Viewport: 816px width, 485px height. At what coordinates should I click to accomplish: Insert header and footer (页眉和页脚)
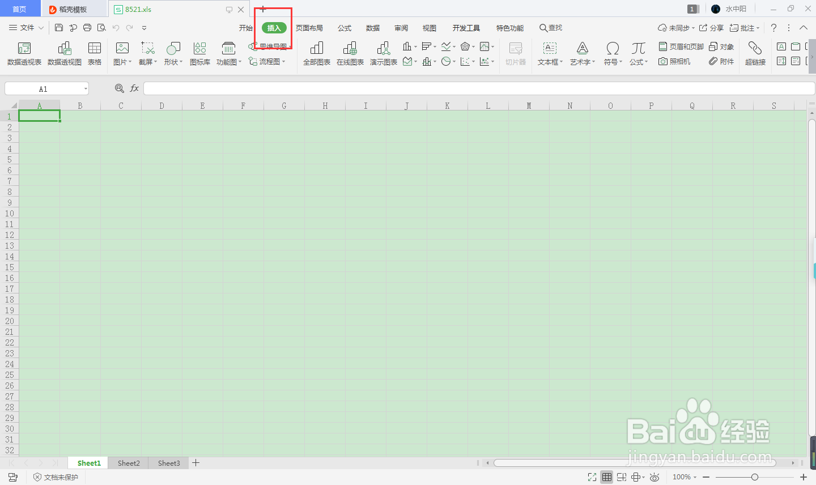[681, 46]
